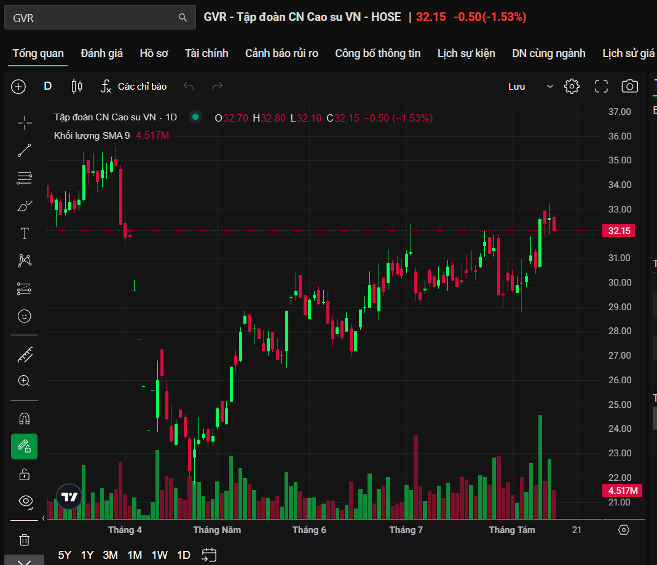Switch to Lịch sự kiện tab
Screen dimensions: 657x565
click(x=466, y=53)
